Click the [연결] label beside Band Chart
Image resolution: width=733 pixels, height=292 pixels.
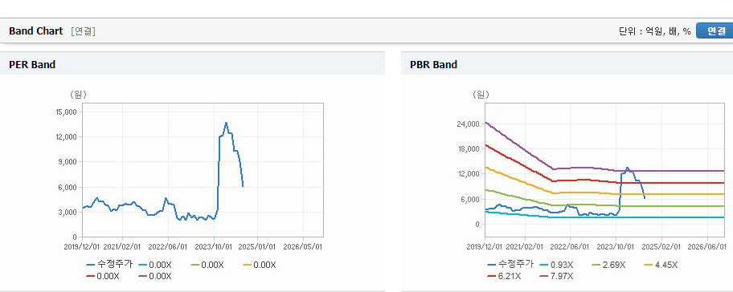pos(84,31)
